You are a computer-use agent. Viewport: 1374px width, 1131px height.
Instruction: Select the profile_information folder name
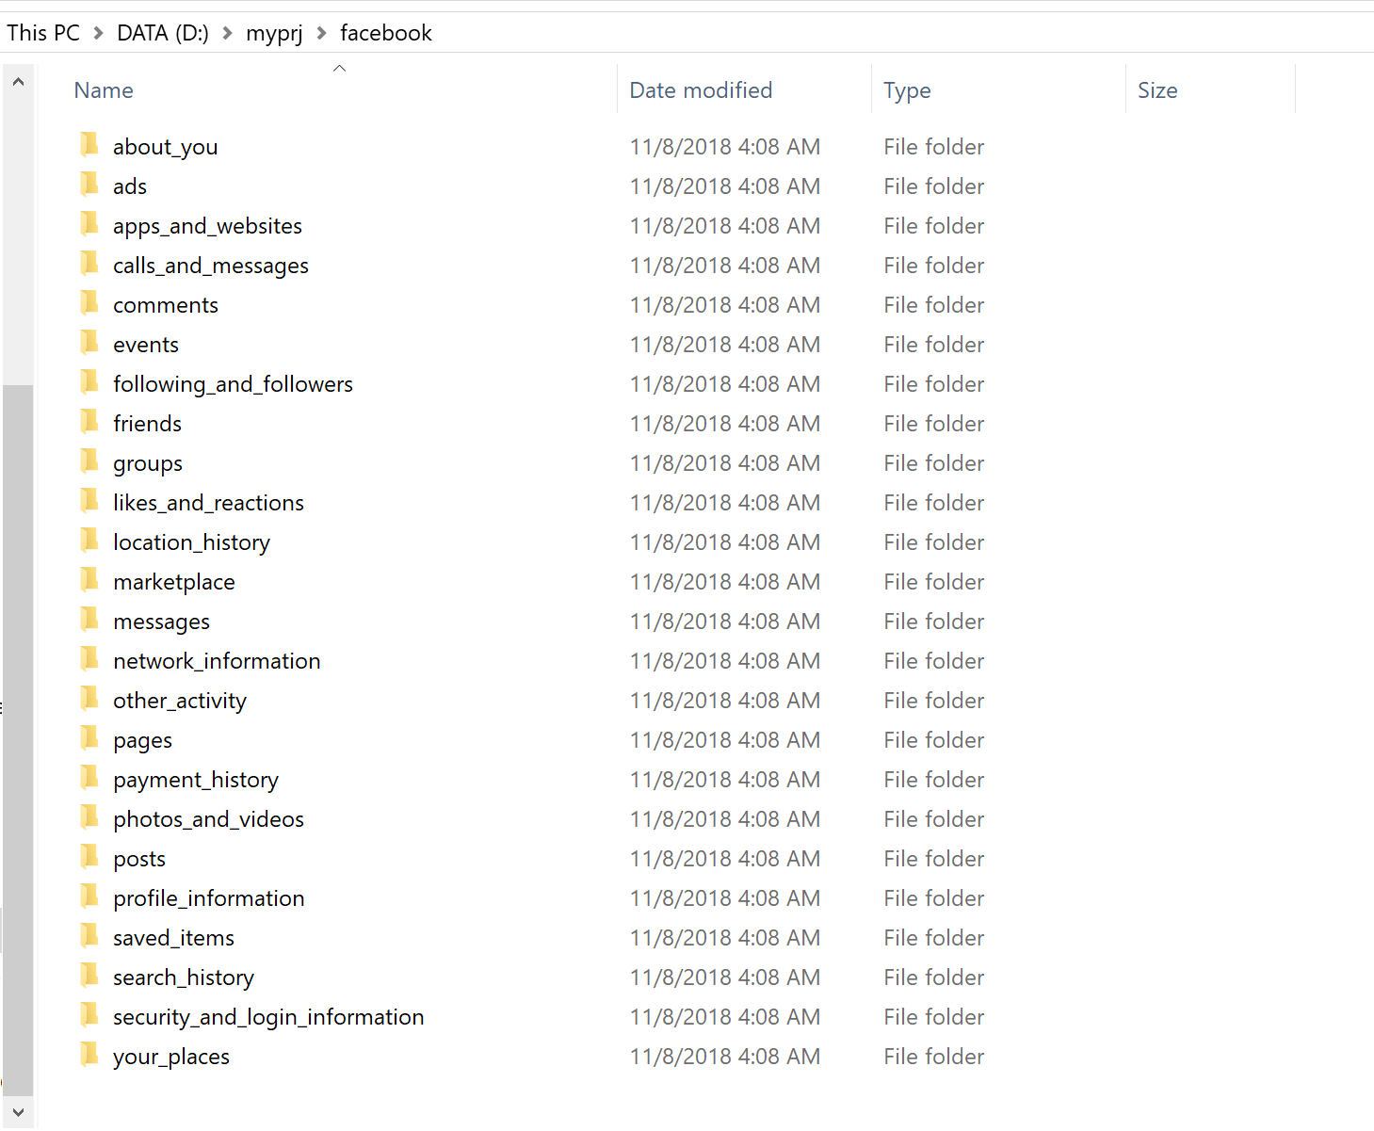(x=209, y=898)
